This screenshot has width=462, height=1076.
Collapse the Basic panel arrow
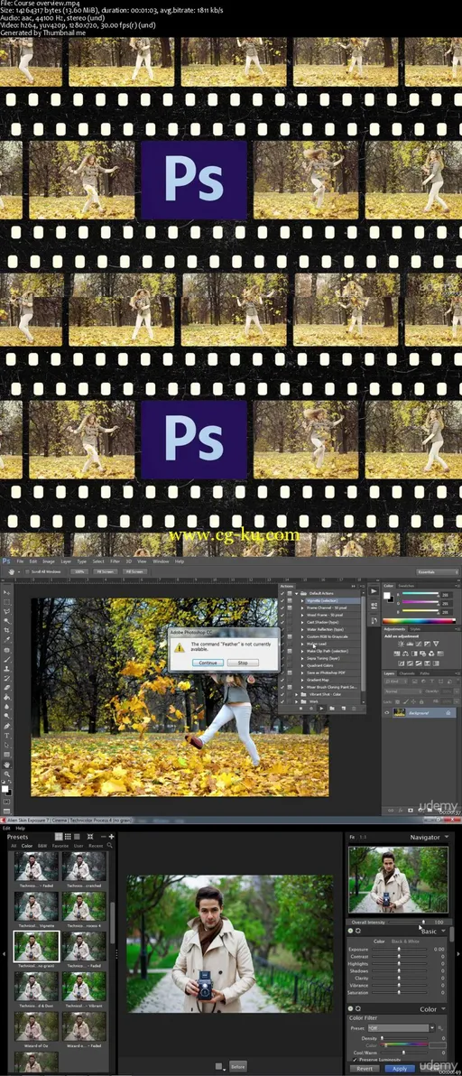pos(444,932)
